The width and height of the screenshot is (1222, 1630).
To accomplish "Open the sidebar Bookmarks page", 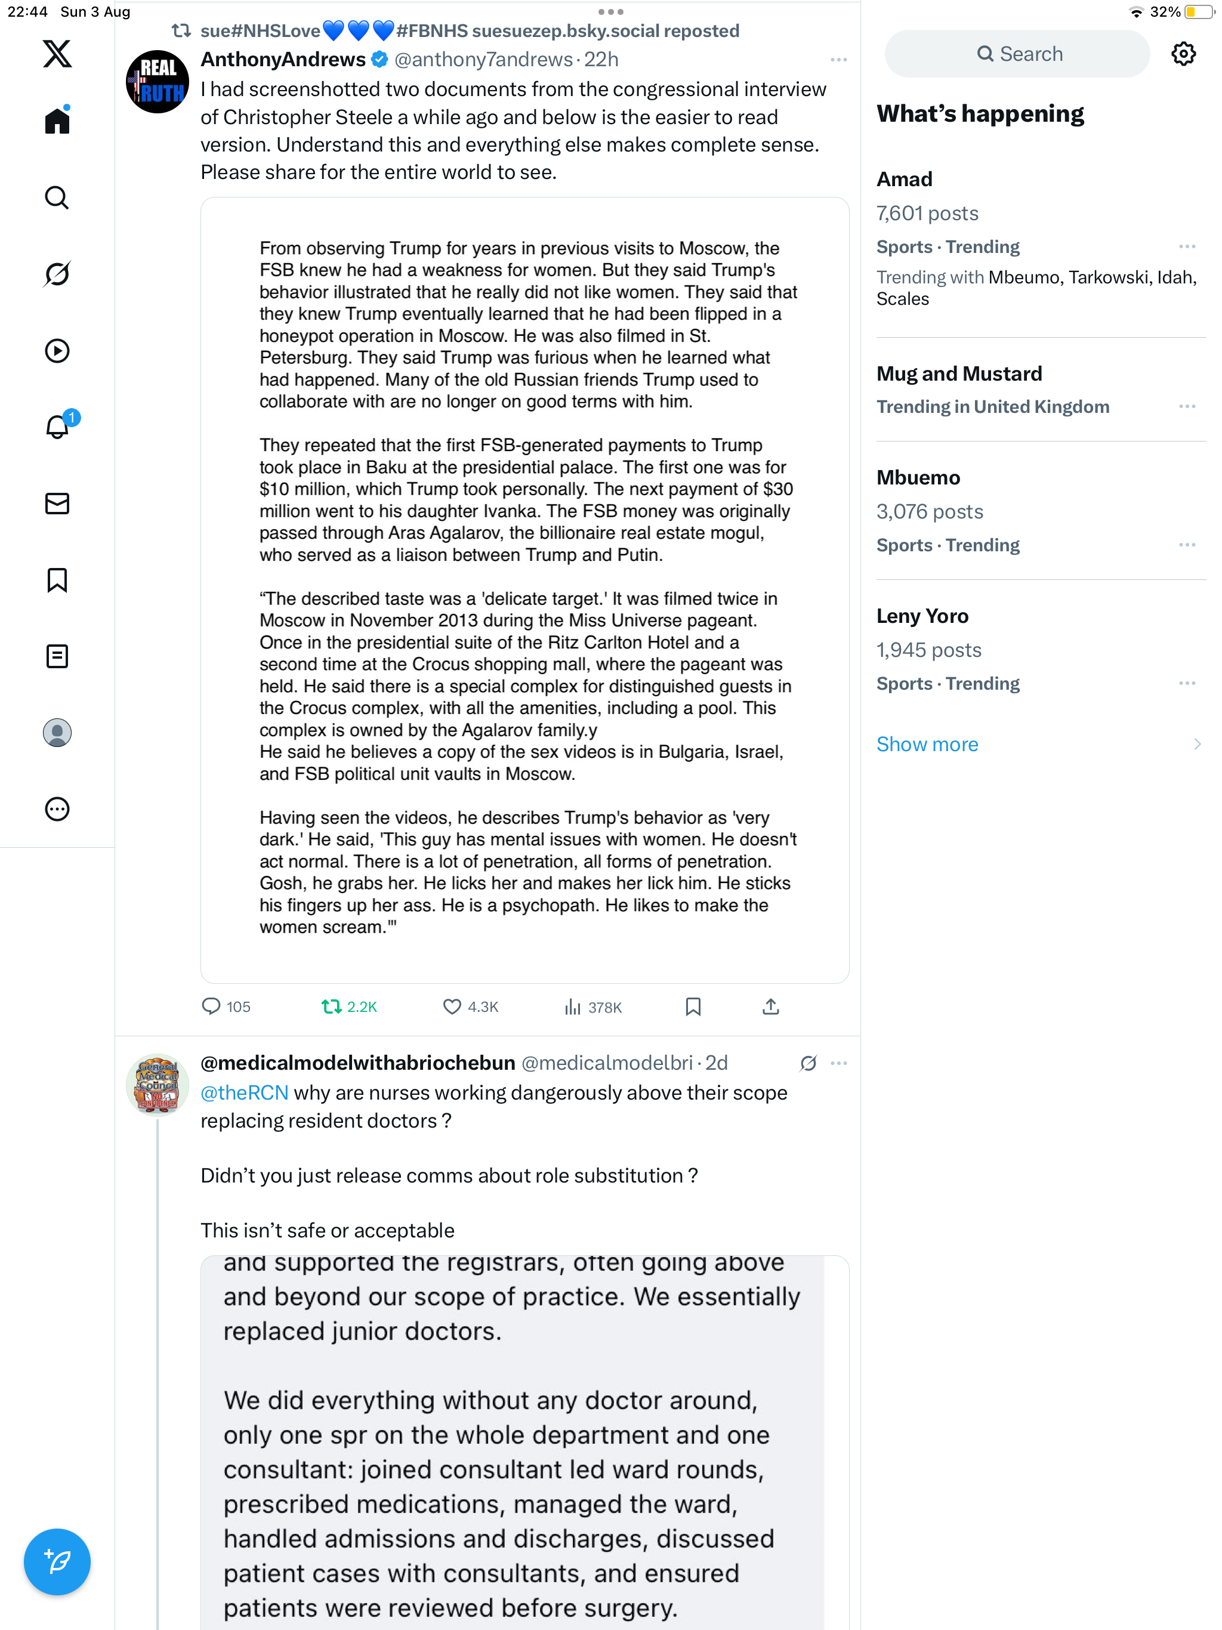I will pos(57,580).
